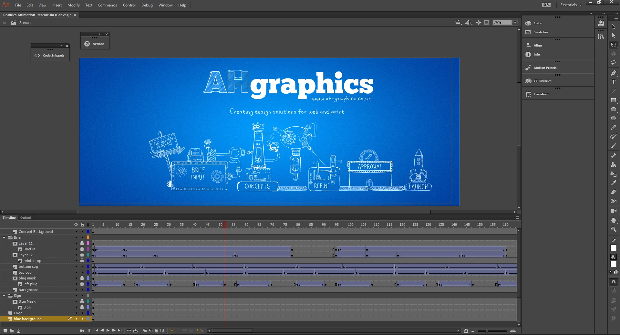Switch to the Output tab

(26, 218)
